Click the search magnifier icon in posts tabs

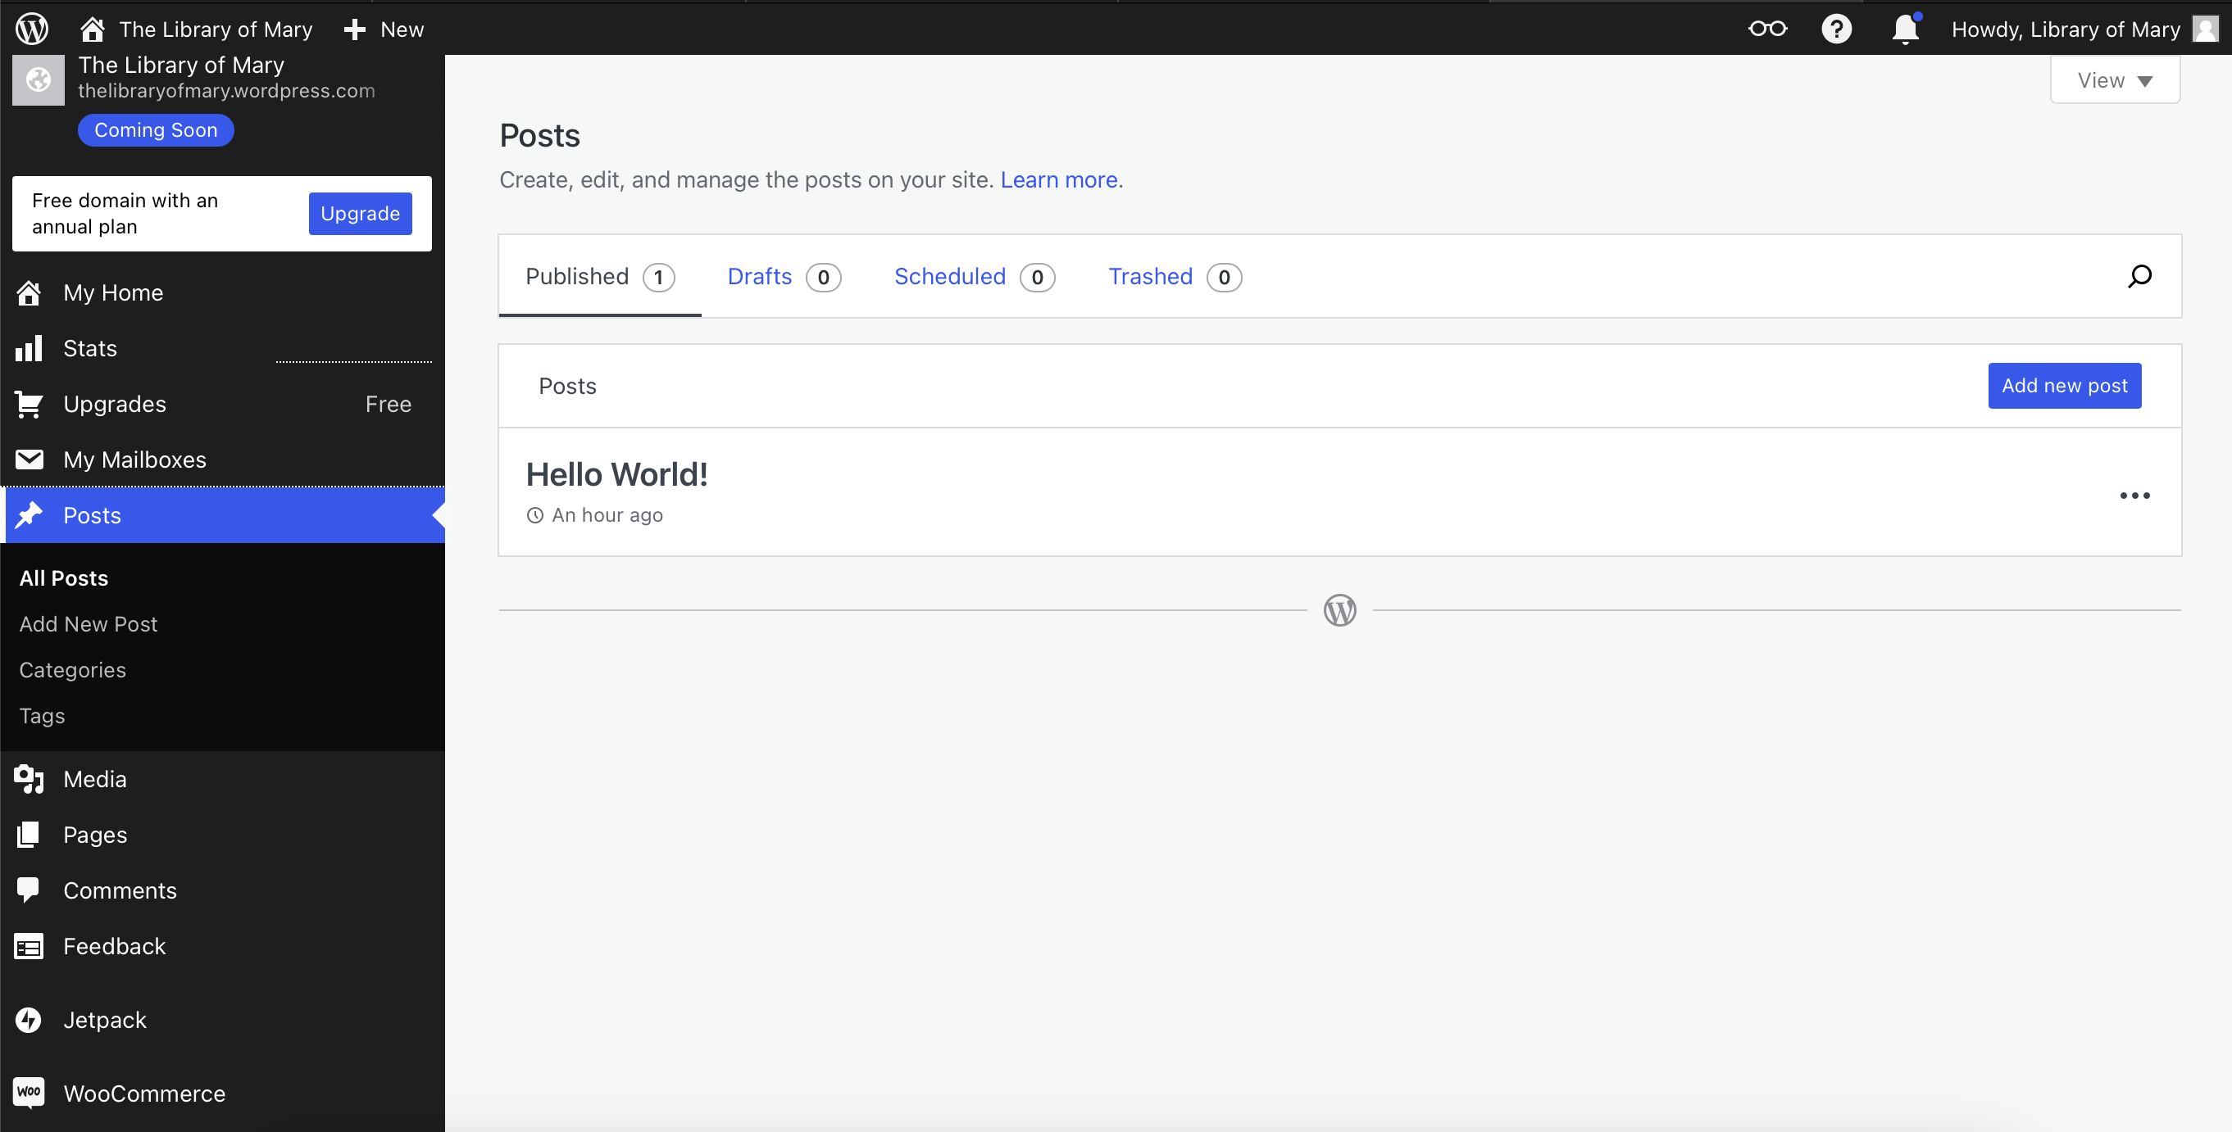point(2139,276)
